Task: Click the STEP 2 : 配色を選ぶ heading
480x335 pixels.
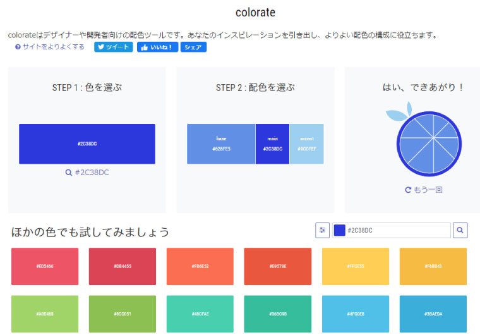Action: point(255,88)
